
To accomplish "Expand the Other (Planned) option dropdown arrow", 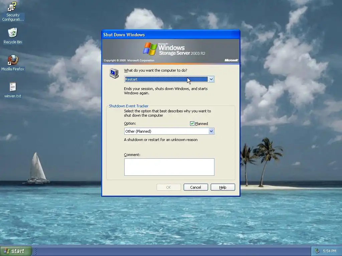I will (x=211, y=131).
